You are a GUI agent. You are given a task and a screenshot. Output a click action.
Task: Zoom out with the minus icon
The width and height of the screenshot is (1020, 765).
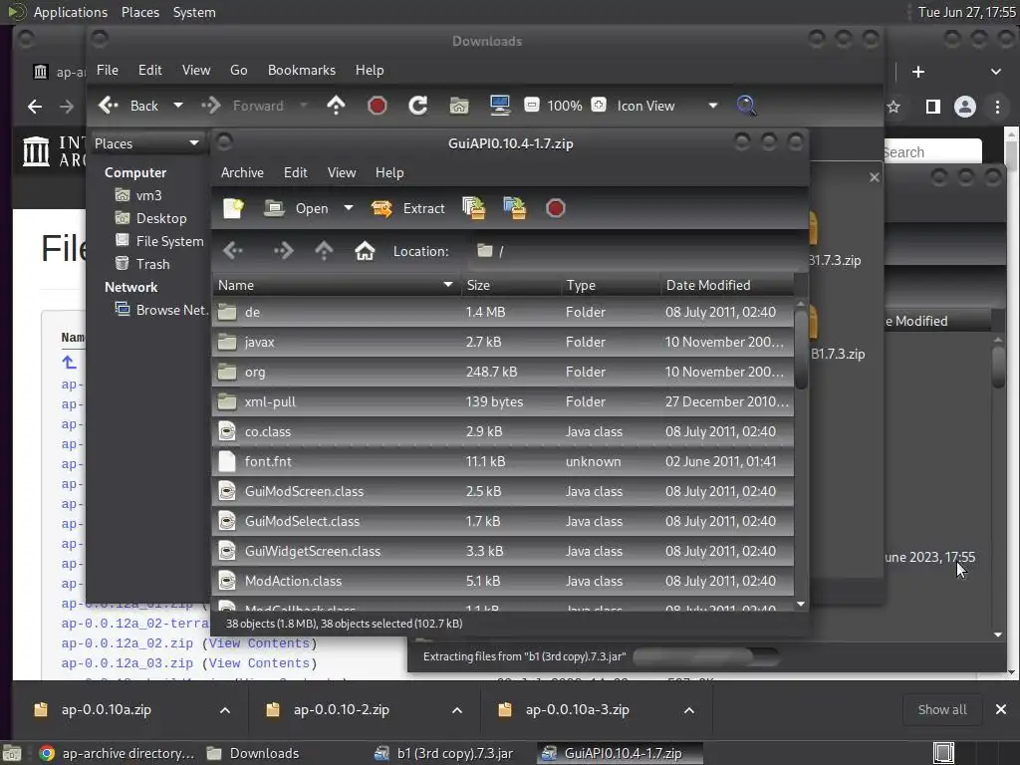(532, 105)
